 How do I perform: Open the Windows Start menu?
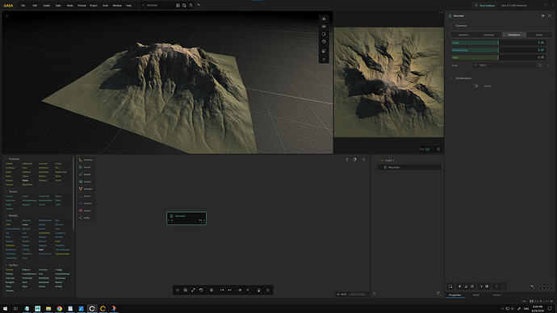pos(6,309)
